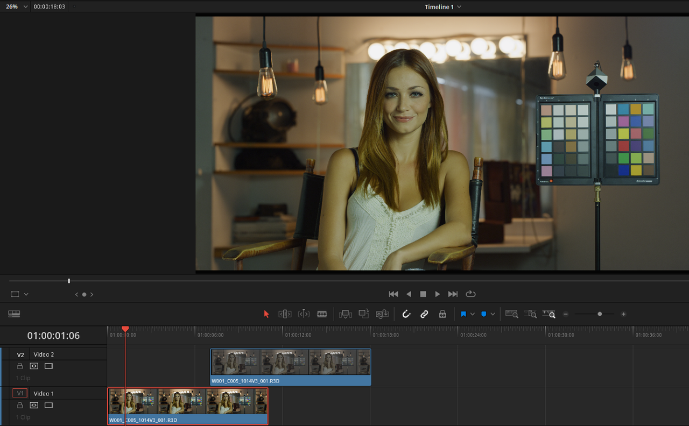
Task: Click the Overwrite Clip icon
Action: [364, 314]
